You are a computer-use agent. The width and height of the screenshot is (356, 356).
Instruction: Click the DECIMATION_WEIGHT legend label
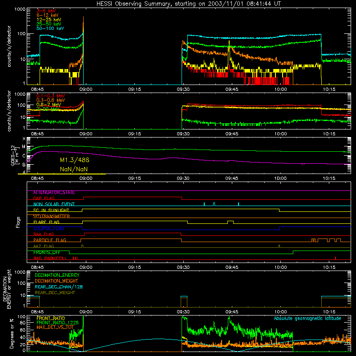pos(57,281)
